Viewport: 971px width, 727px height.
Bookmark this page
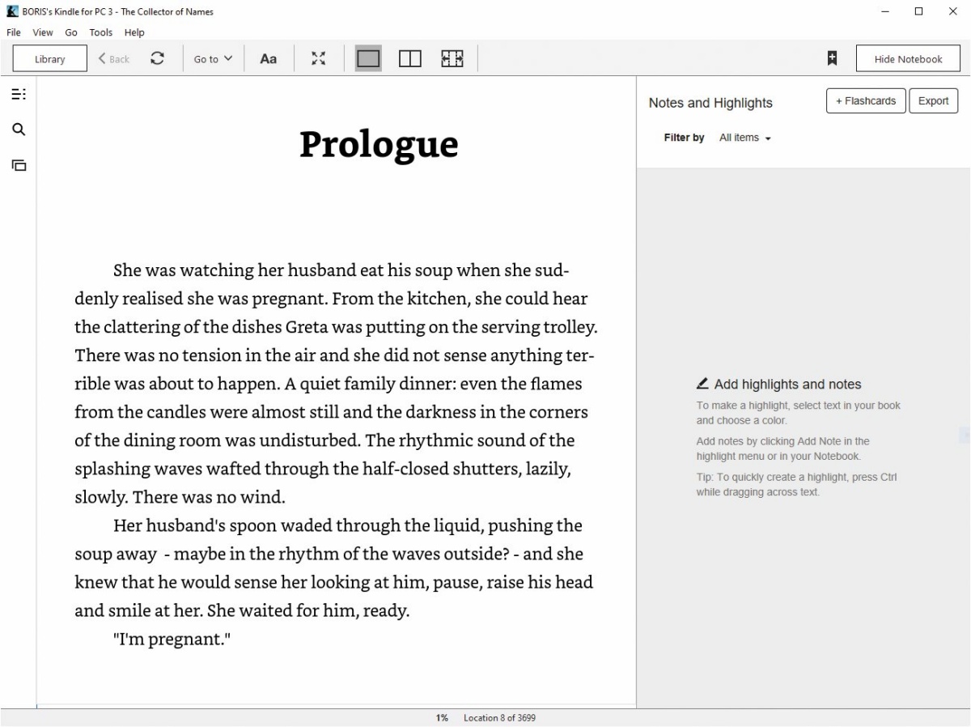[832, 58]
